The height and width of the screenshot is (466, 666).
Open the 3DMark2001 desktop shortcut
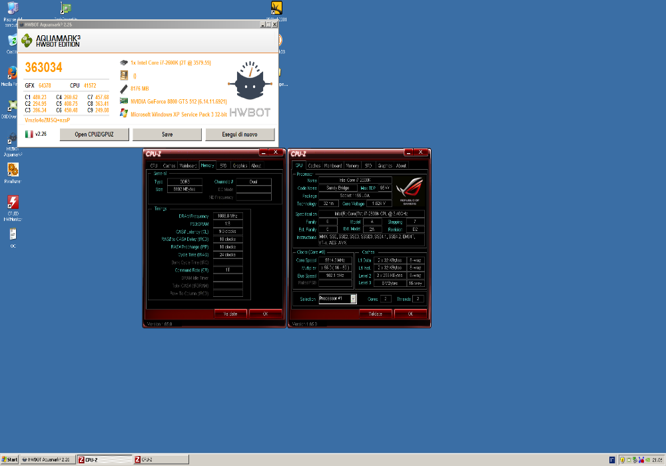[x=276, y=7]
